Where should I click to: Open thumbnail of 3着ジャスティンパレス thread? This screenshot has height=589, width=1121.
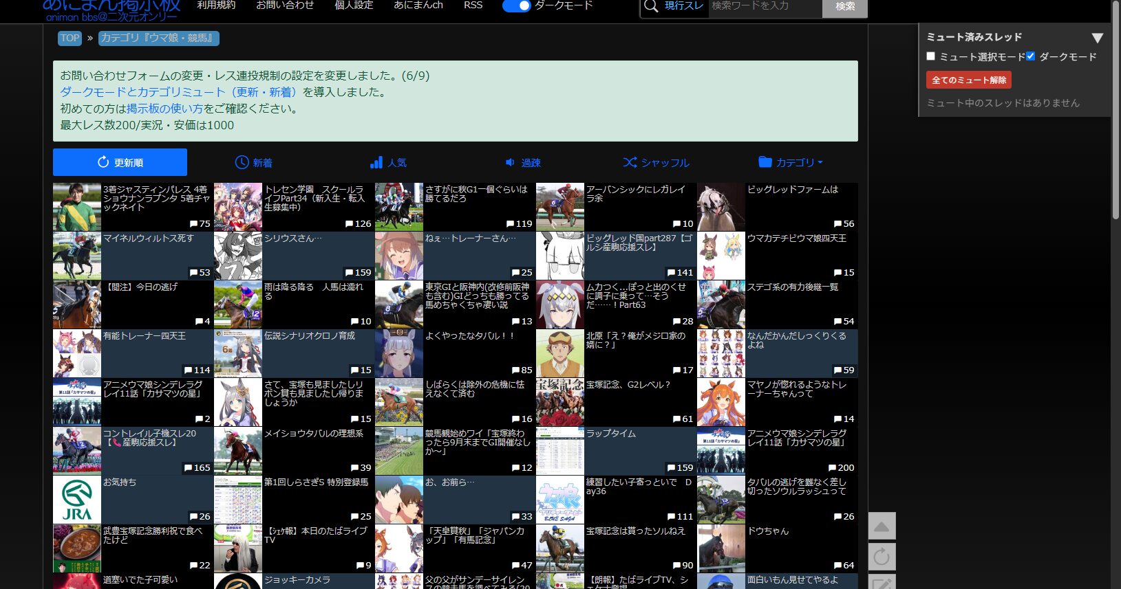point(77,207)
